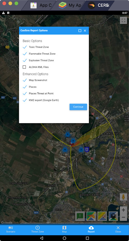The width and height of the screenshot is (129, 241).
Task: Maximize the Confirm Report Options dialog
Action: tap(80, 31)
